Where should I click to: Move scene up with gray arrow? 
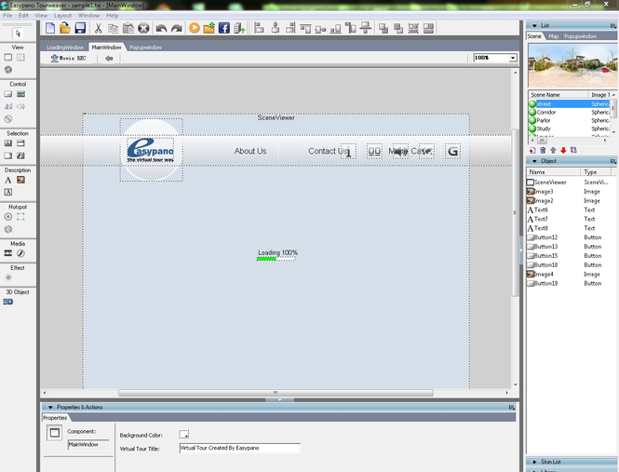[x=553, y=150]
